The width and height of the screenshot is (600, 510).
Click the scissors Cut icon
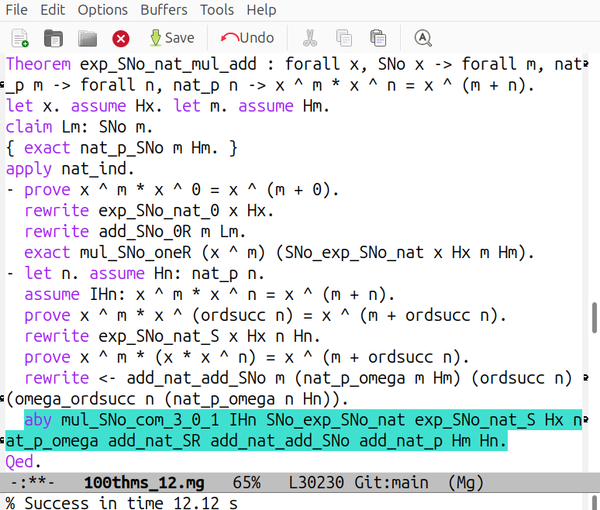(310, 37)
